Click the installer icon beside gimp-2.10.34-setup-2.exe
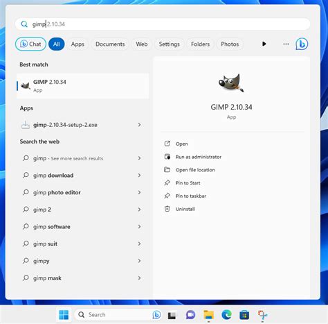 (x=26, y=125)
